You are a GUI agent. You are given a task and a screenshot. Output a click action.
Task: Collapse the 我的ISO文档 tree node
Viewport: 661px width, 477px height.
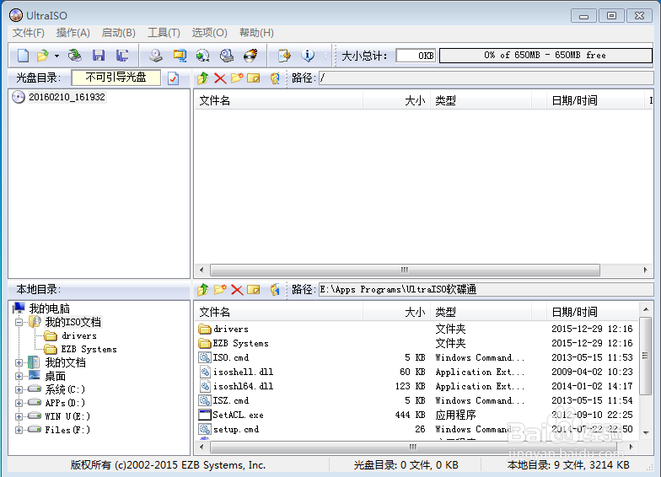[x=19, y=322]
